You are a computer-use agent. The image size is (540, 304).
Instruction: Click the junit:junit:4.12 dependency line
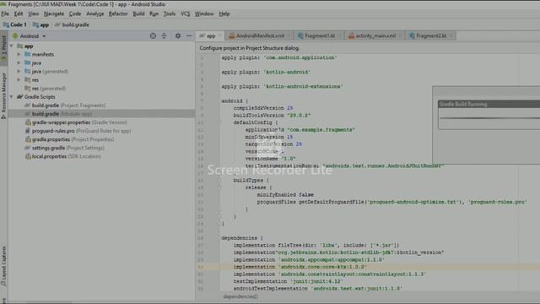pyautogui.click(x=288, y=281)
